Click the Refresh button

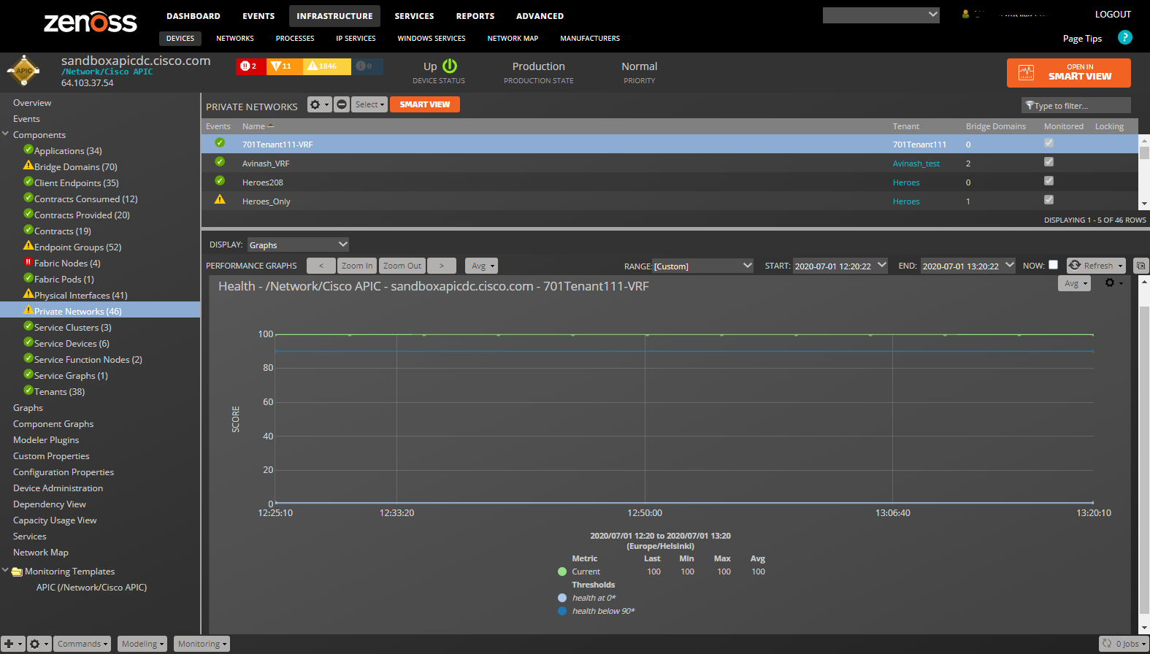coord(1096,266)
